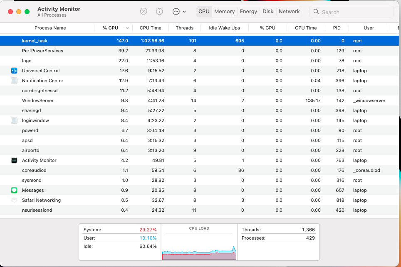The height and width of the screenshot is (267, 401).
Task: Select the Activity Monitor process name
Action: 39,160
